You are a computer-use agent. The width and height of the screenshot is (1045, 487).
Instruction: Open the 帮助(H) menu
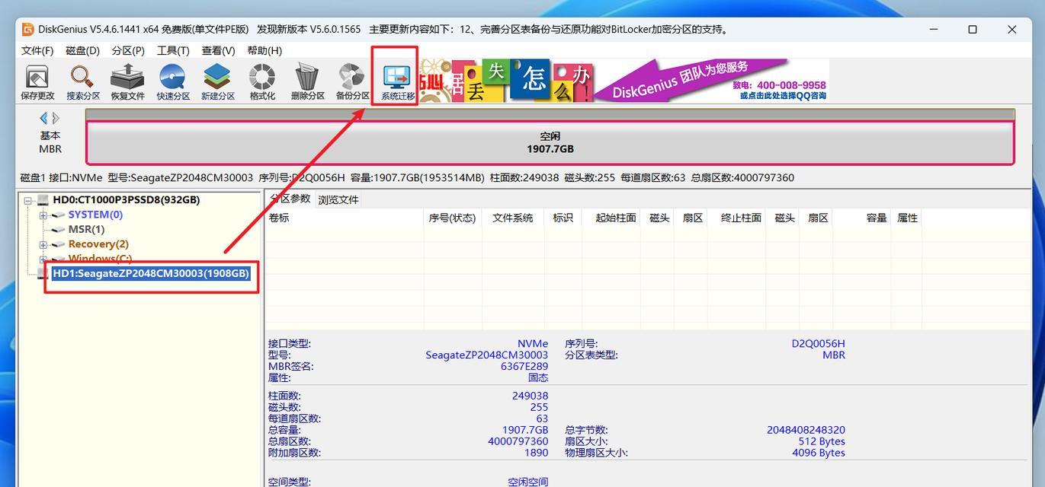(x=264, y=50)
